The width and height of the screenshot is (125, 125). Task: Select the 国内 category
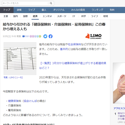(x=15, y=16)
